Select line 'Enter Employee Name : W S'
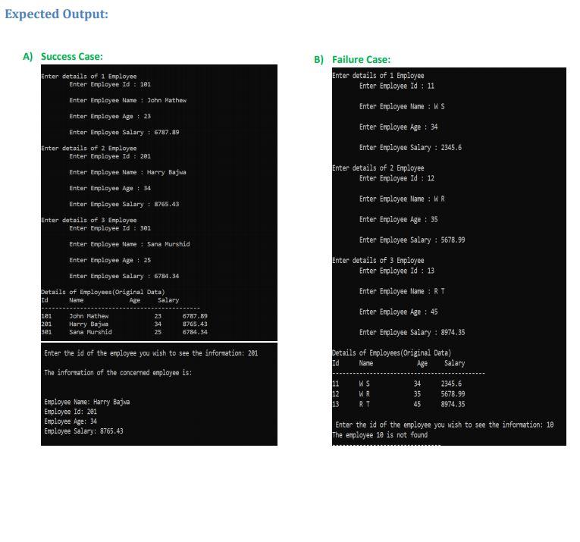 (x=402, y=106)
